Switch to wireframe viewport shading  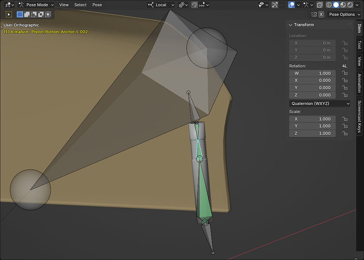click(329, 5)
